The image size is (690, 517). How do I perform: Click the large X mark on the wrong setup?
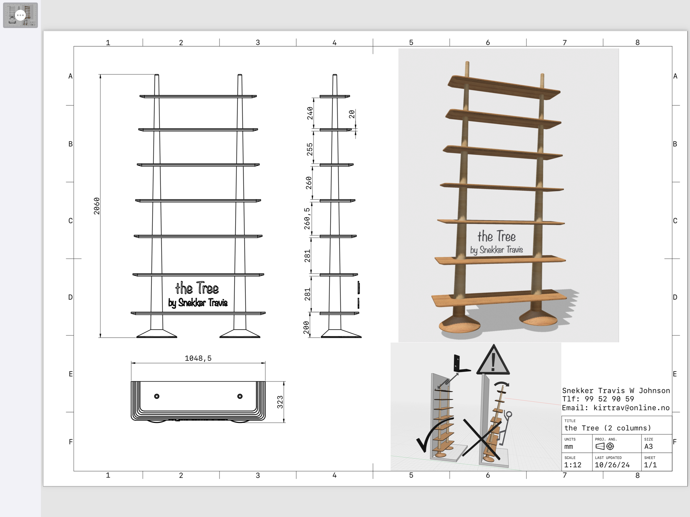point(482,439)
